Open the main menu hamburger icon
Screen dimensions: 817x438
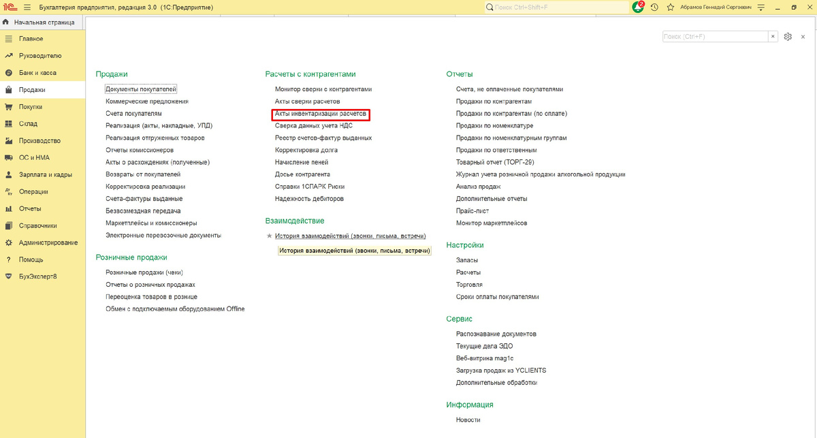tap(27, 7)
